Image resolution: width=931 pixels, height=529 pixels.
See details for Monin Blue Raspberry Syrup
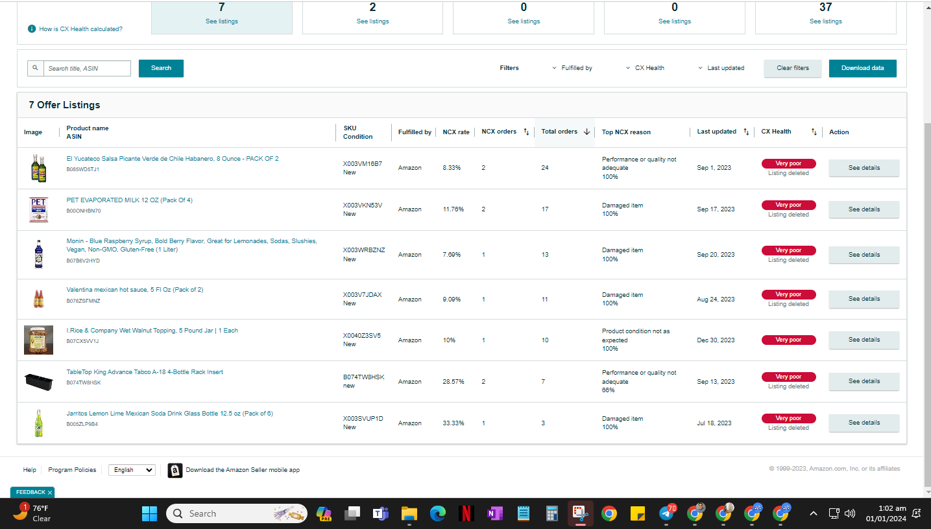tap(864, 255)
